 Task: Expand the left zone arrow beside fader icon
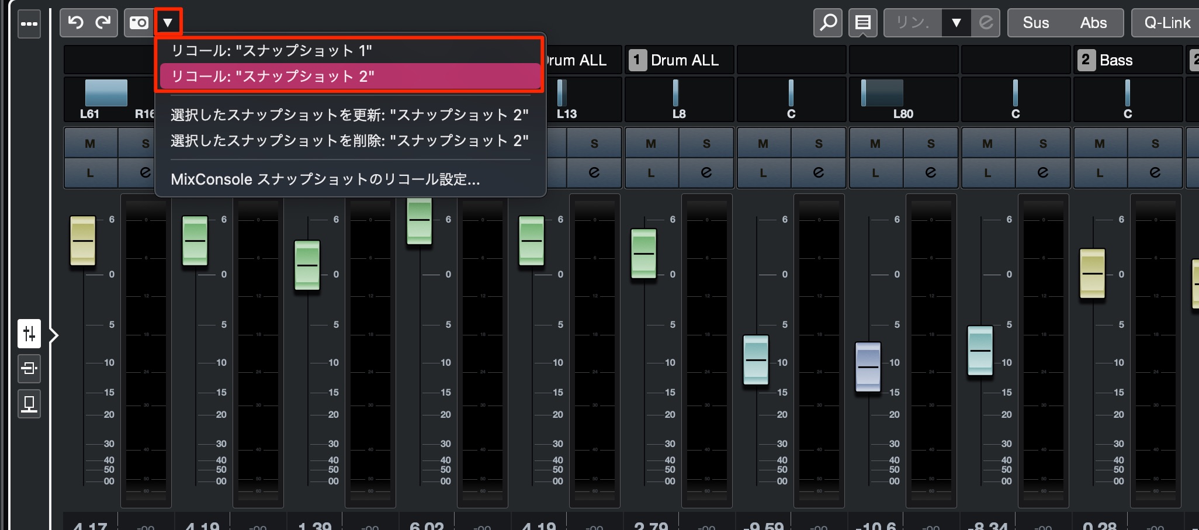click(x=54, y=335)
